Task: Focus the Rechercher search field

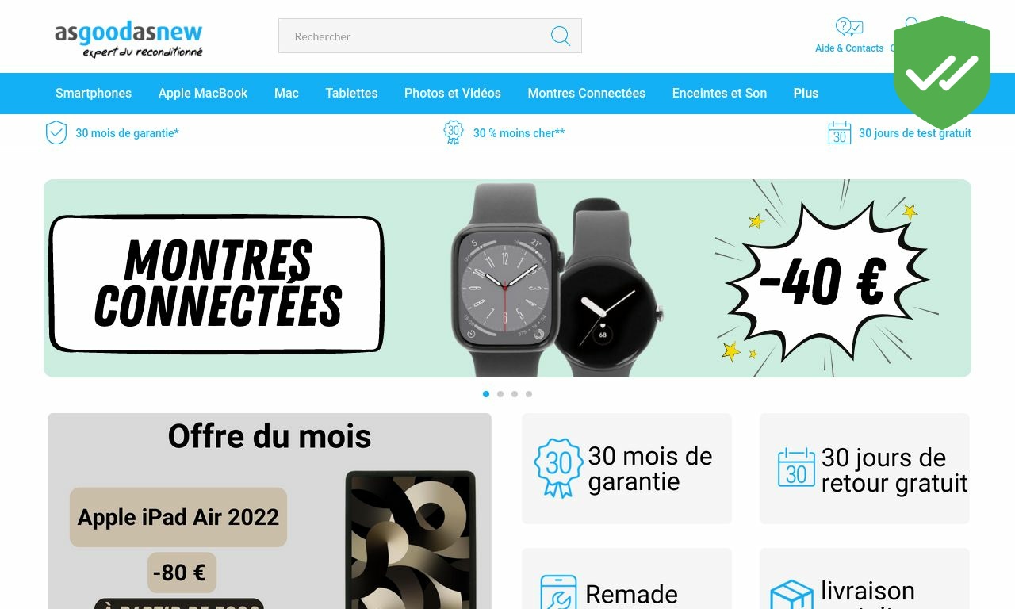Action: 430,36
